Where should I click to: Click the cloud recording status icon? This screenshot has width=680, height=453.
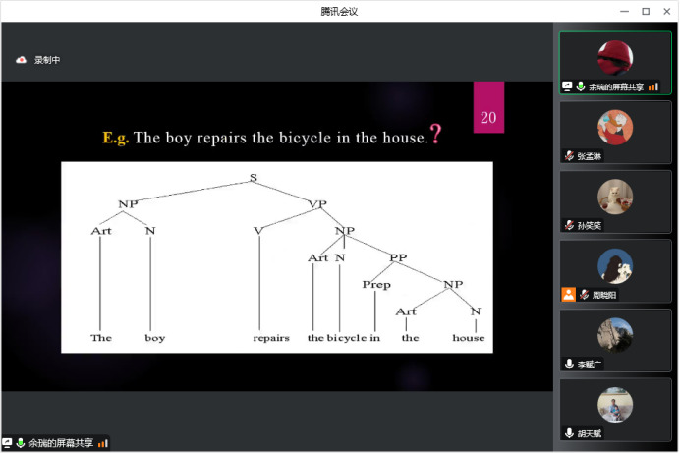coord(21,60)
